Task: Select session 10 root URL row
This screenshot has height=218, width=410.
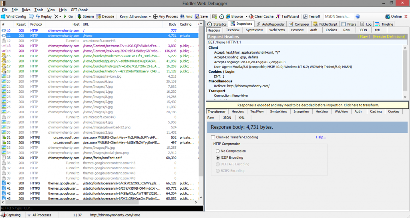Action: click(x=99, y=30)
